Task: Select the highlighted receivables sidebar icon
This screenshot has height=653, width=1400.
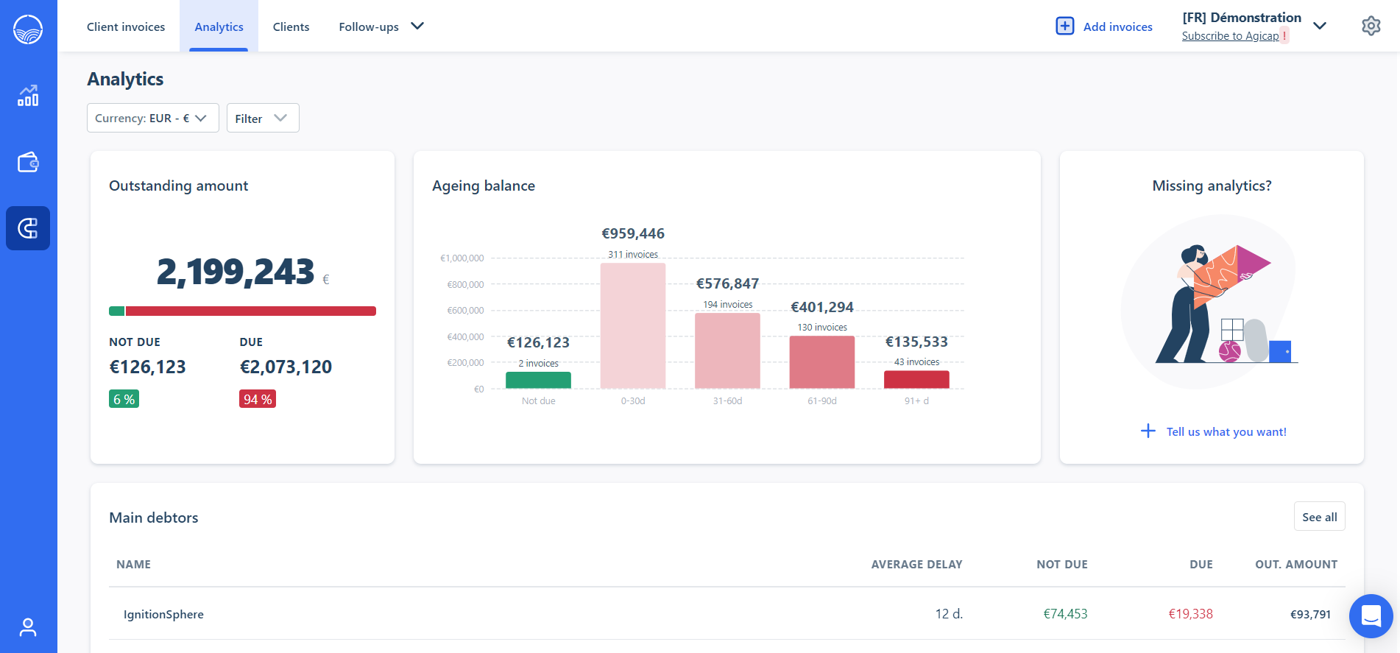Action: pyautogui.click(x=28, y=228)
